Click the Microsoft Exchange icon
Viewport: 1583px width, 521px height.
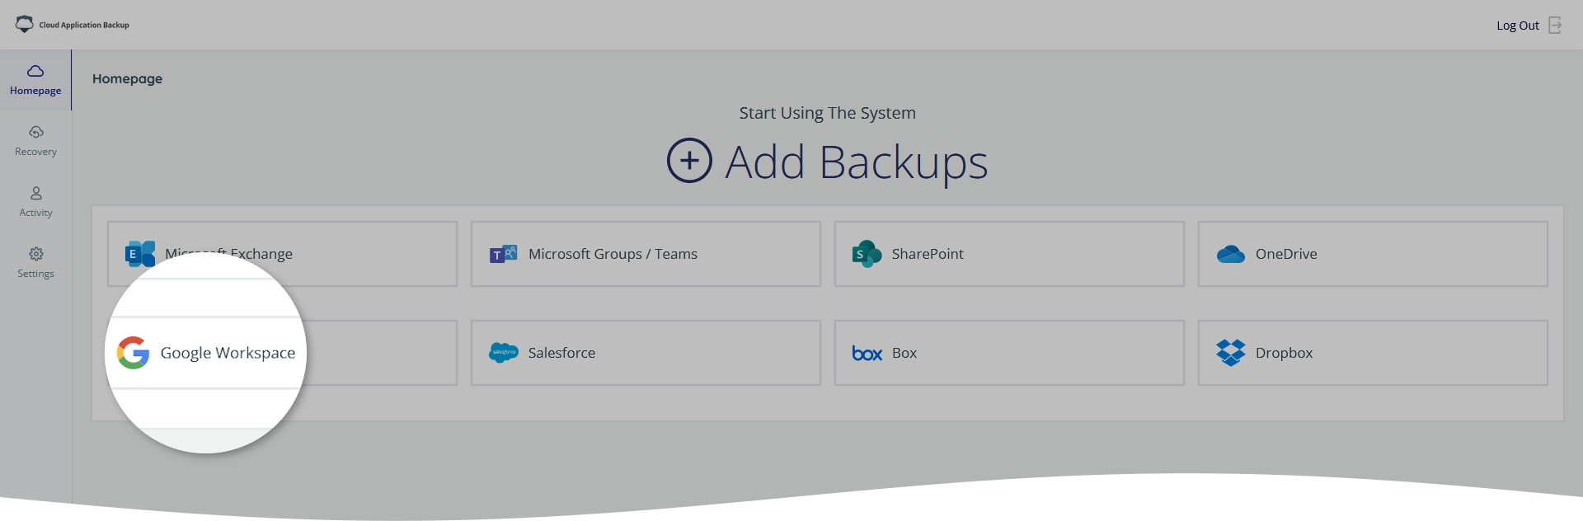click(x=140, y=254)
